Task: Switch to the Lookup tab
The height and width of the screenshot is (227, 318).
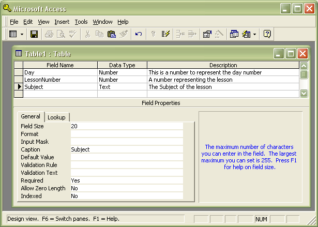Action: click(x=56, y=117)
